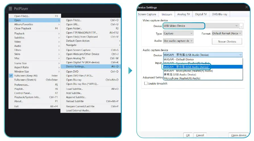The image size is (254, 141).
Task: Open the Audio submenu in main menu
Action: (x=35, y=46)
